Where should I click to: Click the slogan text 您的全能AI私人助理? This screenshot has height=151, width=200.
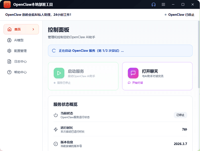pyautogui.click(x=37, y=15)
